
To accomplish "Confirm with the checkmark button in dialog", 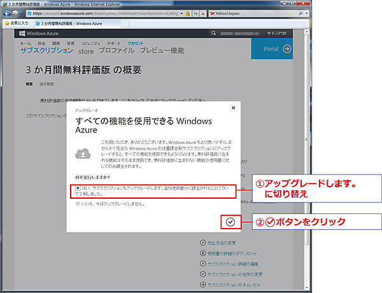I will coord(230,222).
